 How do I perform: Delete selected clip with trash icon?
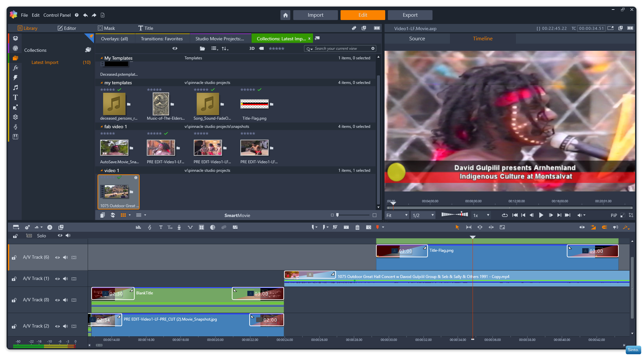click(357, 227)
